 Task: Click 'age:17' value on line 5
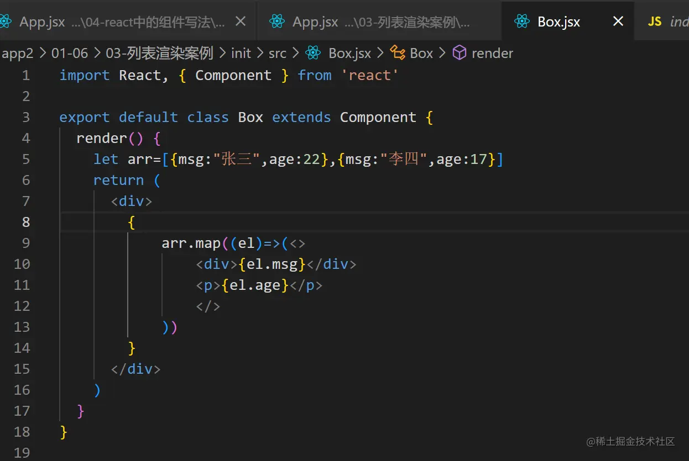[462, 159]
